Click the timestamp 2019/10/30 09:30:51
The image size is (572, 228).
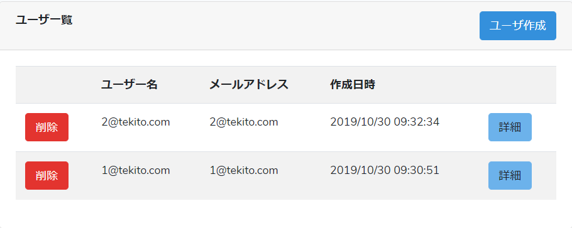(385, 170)
